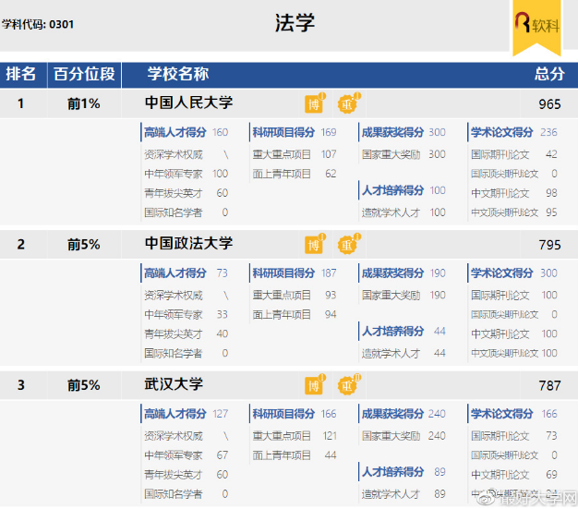Viewport: 578px width, 509px height.
Task: Click 学术论文得分 236 under 中国人民大学
Action: tap(514, 132)
